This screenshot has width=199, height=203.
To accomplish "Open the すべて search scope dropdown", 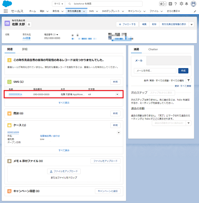I will 58,4.
